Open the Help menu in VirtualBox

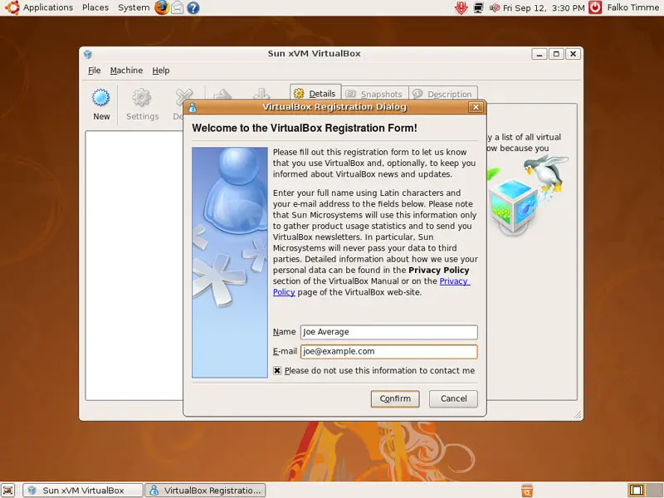pyautogui.click(x=160, y=71)
